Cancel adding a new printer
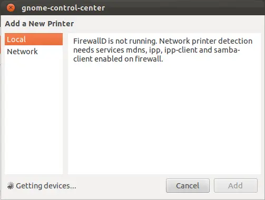This screenshot has width=265, height=200. [x=188, y=186]
